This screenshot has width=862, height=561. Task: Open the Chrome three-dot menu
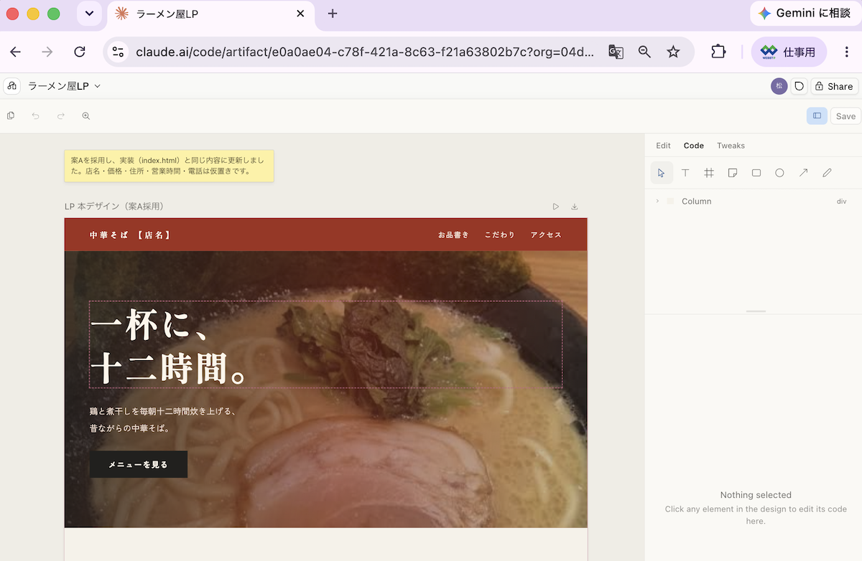click(x=847, y=52)
